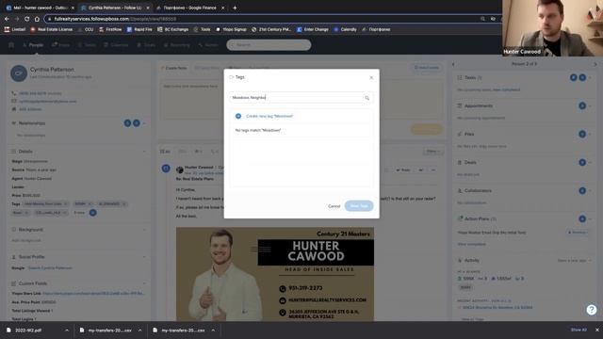Go back in browser history
This screenshot has height=339, width=603.
(x=7, y=19)
